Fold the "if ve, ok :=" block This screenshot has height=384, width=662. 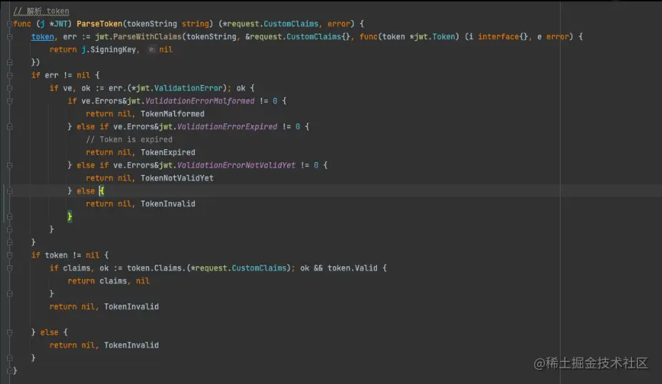pos(9,89)
